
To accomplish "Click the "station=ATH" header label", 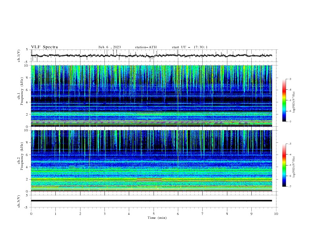I will point(146,47).
